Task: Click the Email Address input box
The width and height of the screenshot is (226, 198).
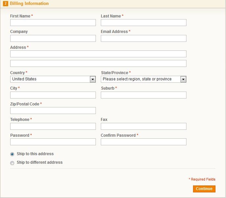Action: click(x=144, y=38)
